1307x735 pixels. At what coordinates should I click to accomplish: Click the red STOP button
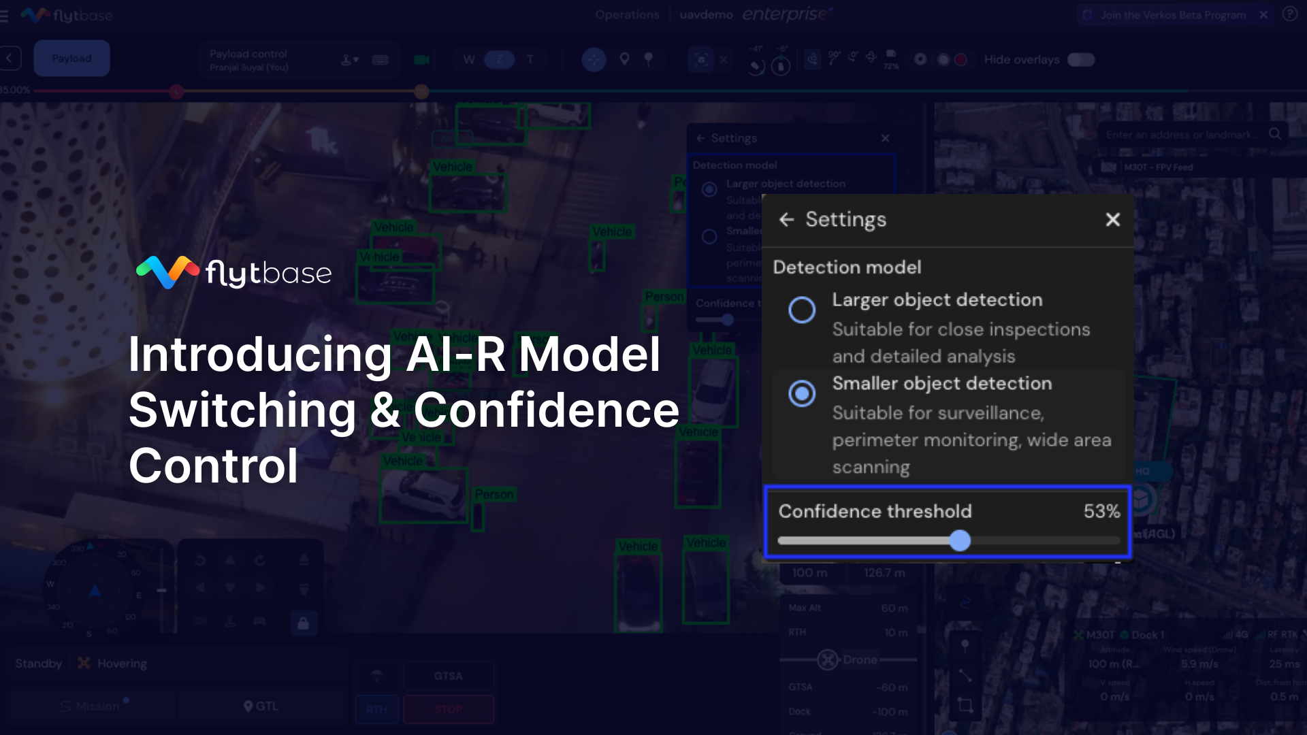pos(448,709)
